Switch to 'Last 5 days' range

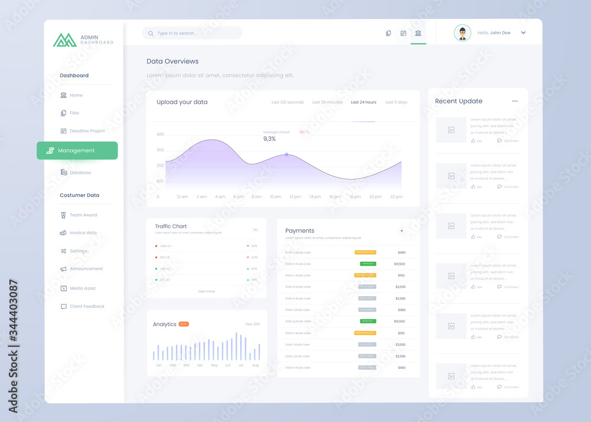tap(396, 102)
